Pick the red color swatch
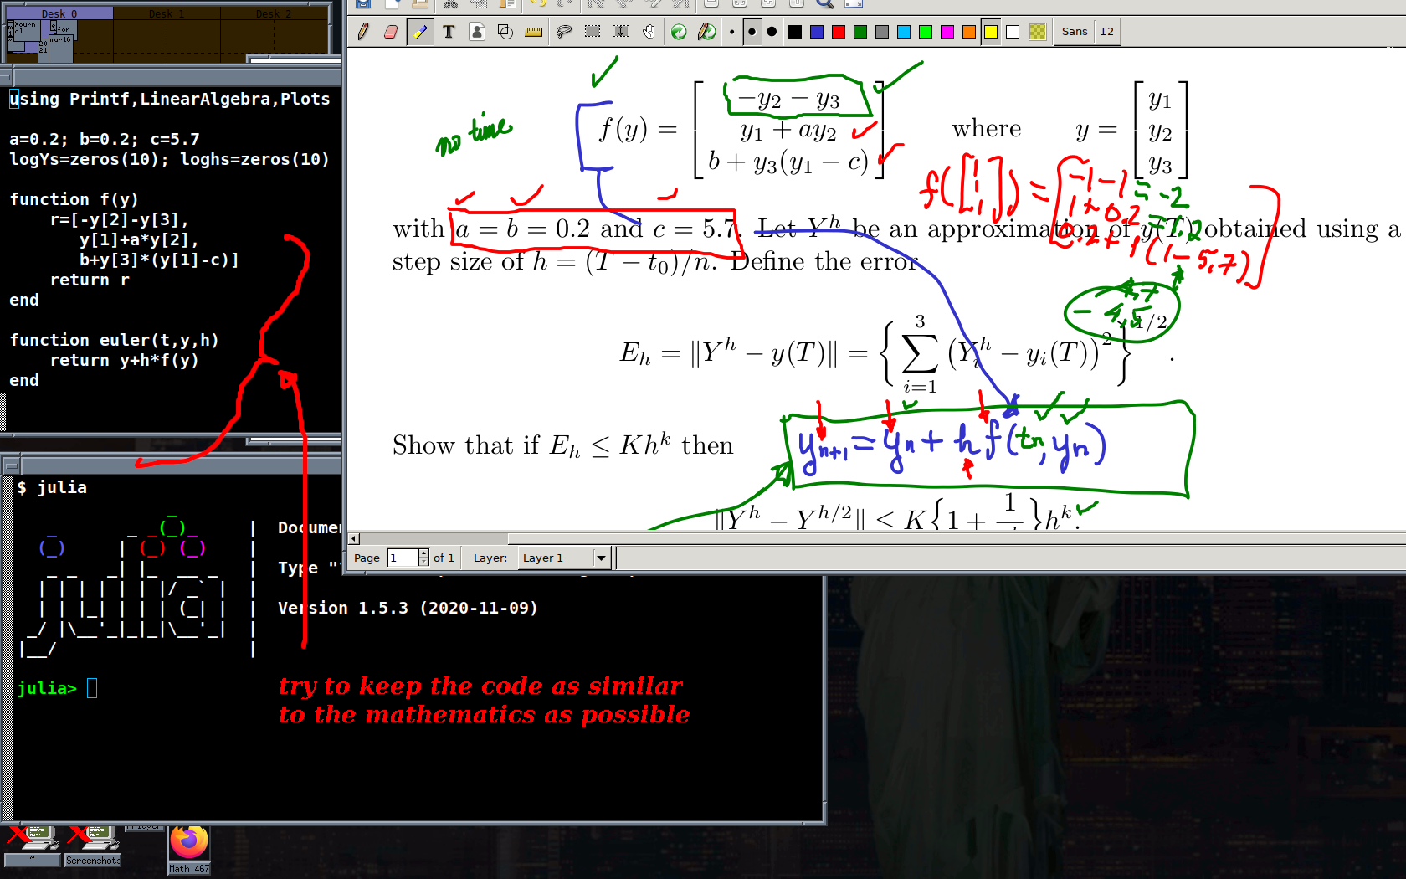This screenshot has width=1406, height=879. pos(839,32)
